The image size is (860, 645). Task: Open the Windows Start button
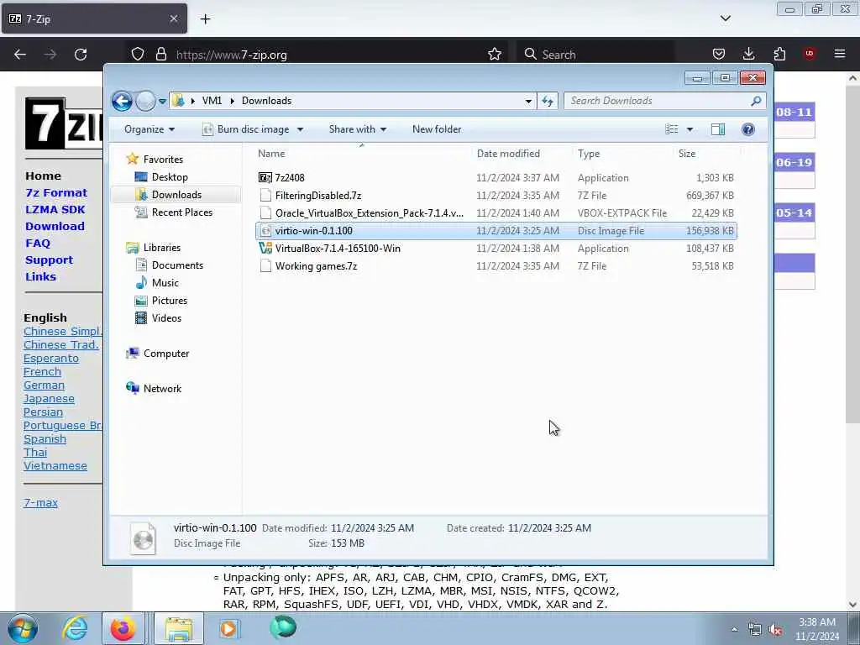click(23, 629)
